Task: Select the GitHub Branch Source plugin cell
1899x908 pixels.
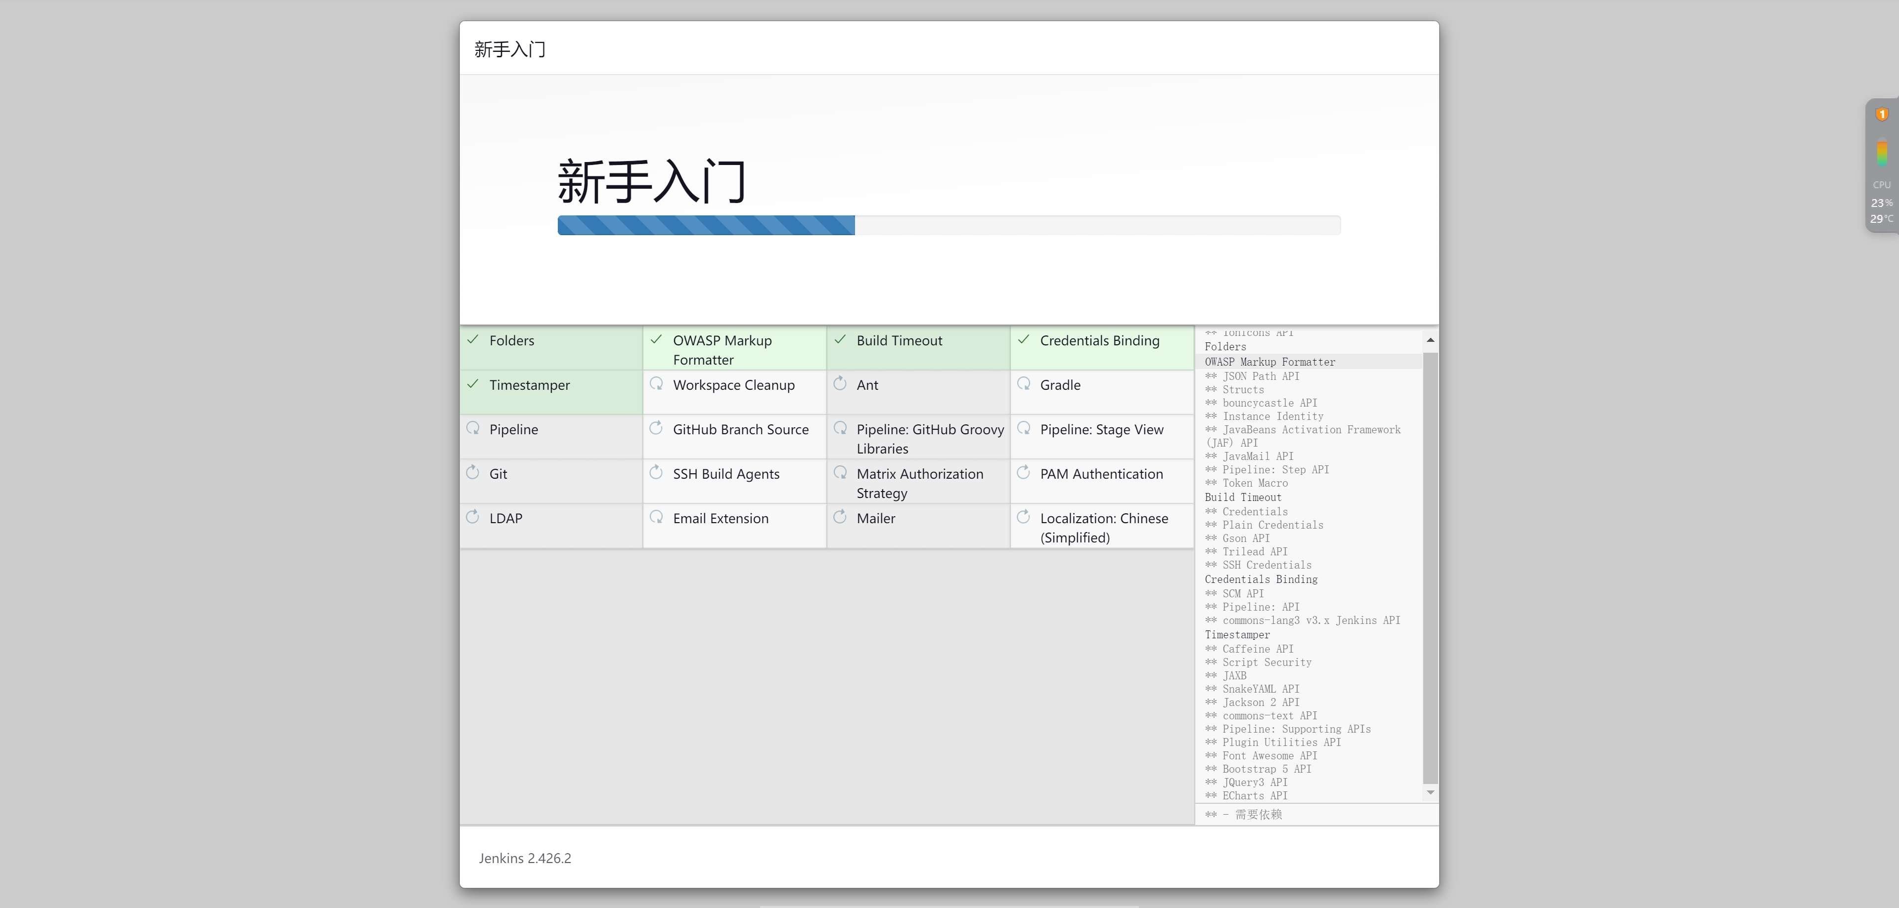Action: tap(734, 437)
